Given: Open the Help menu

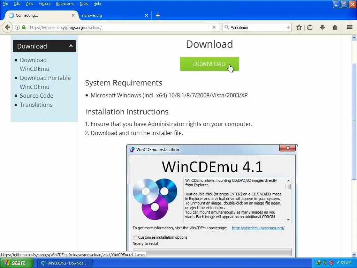Looking at the screenshot, I should coord(97,3).
